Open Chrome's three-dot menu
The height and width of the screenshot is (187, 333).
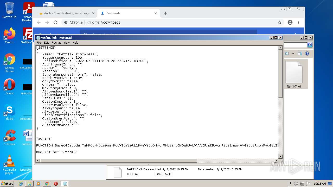[x=298, y=22]
